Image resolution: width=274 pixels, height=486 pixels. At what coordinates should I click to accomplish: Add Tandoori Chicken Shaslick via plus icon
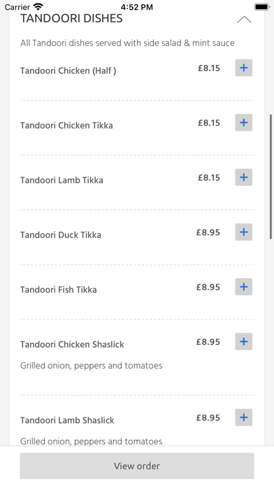coord(243,341)
